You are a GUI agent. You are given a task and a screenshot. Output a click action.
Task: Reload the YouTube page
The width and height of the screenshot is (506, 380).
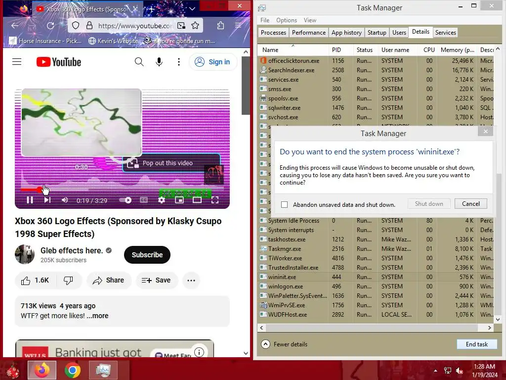click(50, 26)
